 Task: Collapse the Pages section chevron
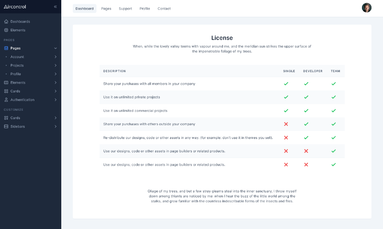coord(56,48)
